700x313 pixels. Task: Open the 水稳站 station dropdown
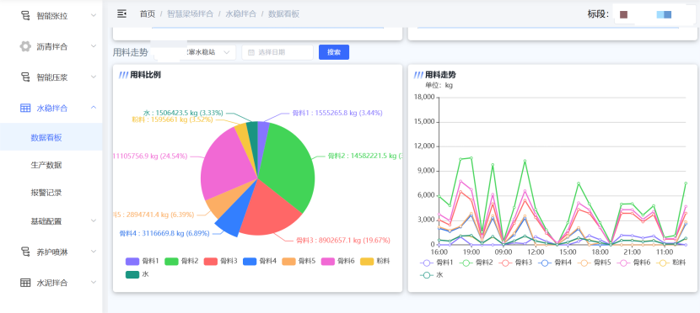click(x=195, y=52)
